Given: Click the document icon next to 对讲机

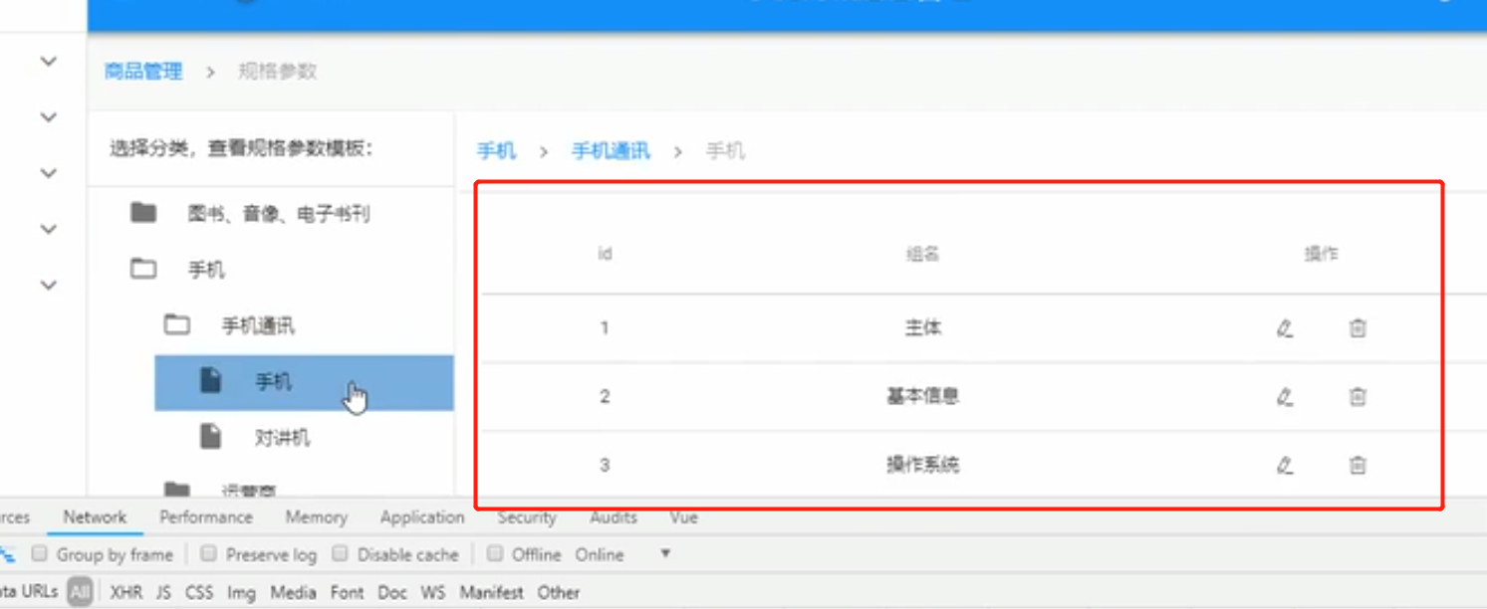Looking at the screenshot, I should [x=210, y=437].
